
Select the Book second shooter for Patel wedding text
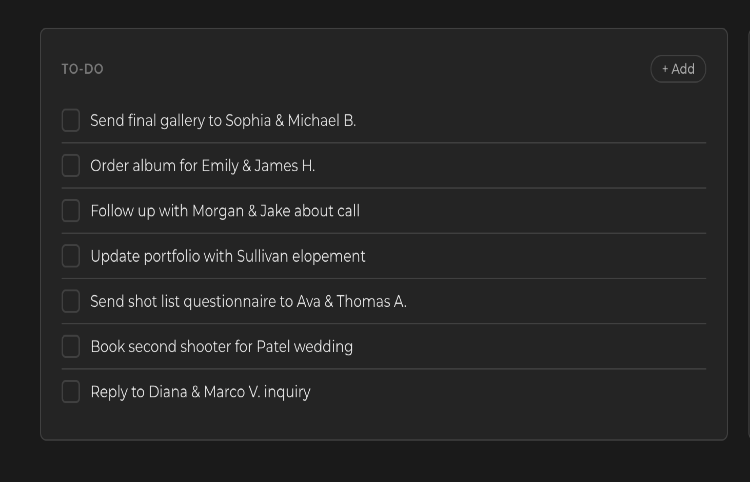(x=221, y=347)
